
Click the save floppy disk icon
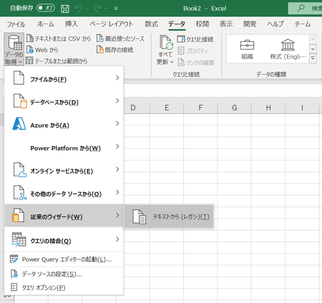click(65, 8)
